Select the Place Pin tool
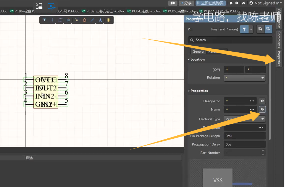 [x=77, y=20]
